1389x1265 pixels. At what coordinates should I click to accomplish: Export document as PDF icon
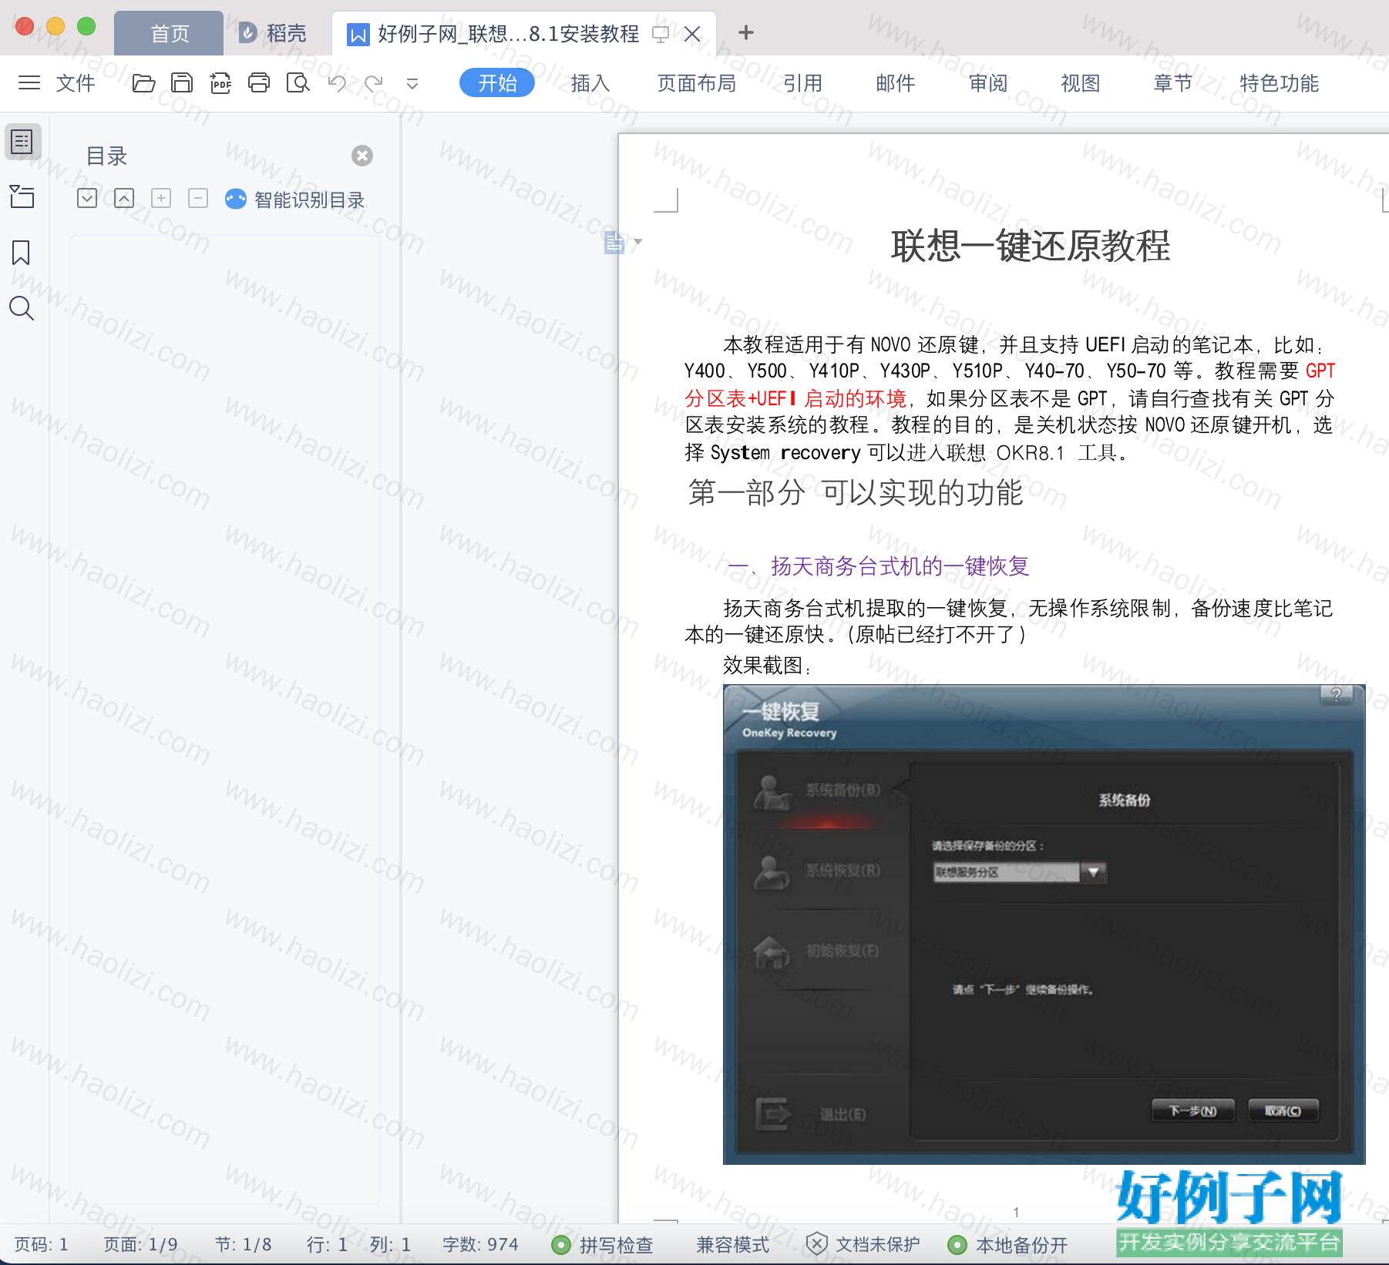(x=220, y=82)
